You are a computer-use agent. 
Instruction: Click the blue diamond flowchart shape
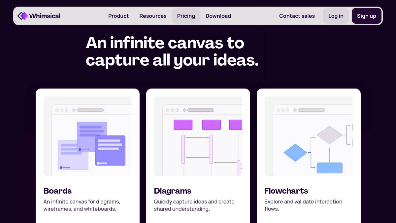(295, 153)
